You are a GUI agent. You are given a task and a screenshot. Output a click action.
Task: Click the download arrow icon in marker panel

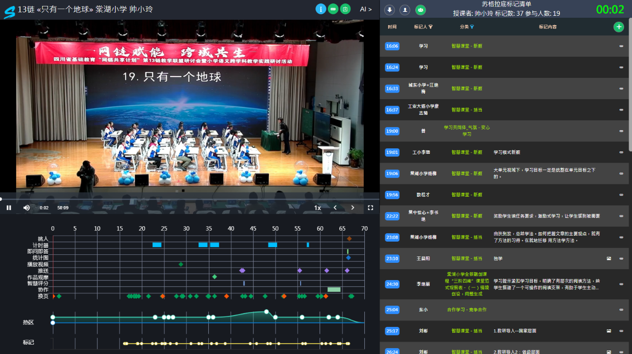(x=390, y=10)
